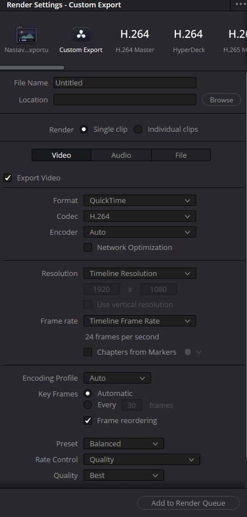Select the Individual clips render option
Viewport: 247px width, 517px height.
(x=138, y=129)
